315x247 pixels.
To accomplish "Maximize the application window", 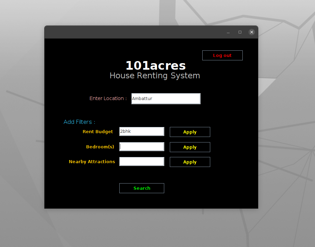I will click(240, 32).
